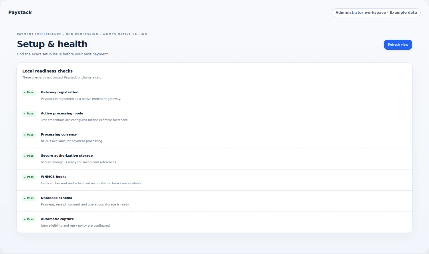
Task: Click the Pass badge for Gateway registration
Action: [29, 92]
